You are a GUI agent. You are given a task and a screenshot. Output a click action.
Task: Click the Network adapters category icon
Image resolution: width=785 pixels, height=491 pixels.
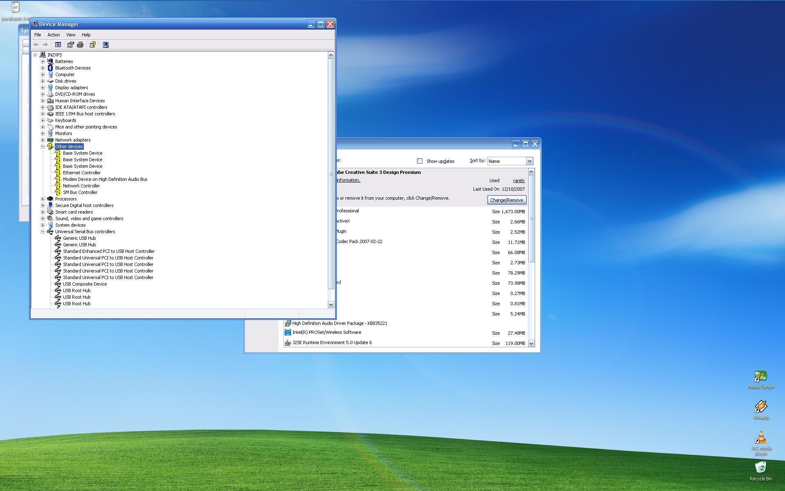50,140
